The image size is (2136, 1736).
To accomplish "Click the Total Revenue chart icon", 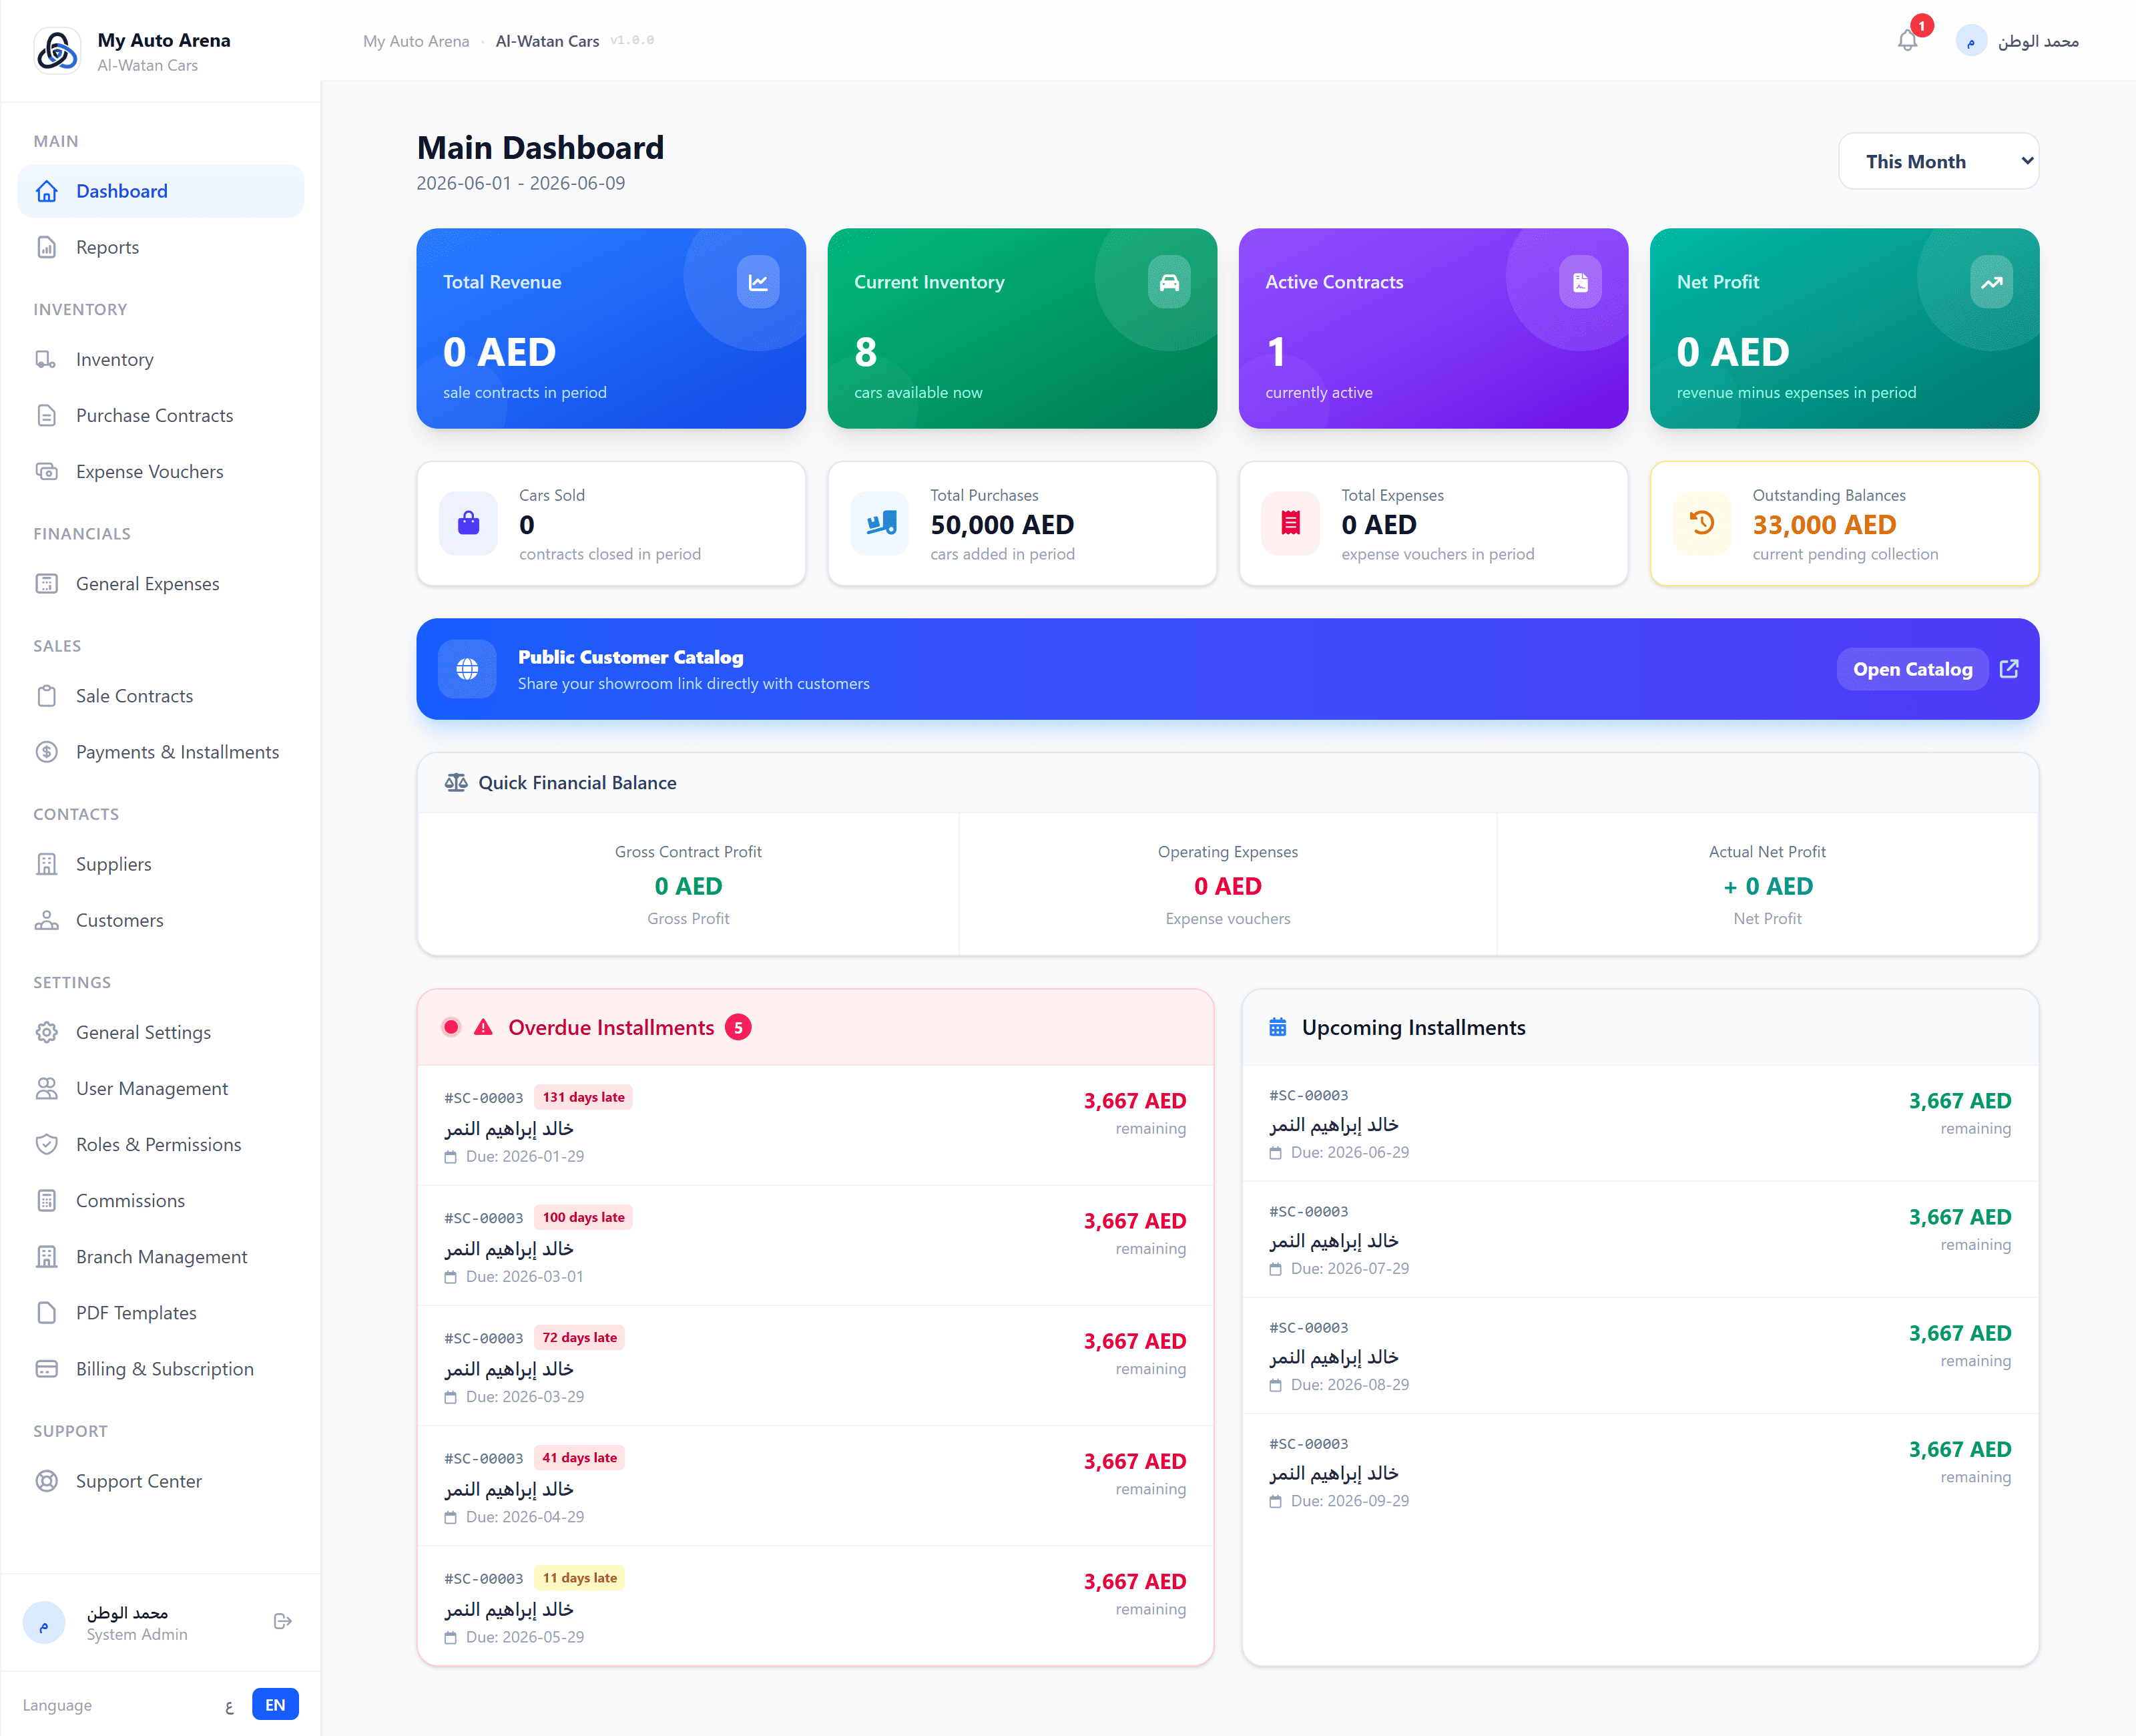I will tap(758, 283).
